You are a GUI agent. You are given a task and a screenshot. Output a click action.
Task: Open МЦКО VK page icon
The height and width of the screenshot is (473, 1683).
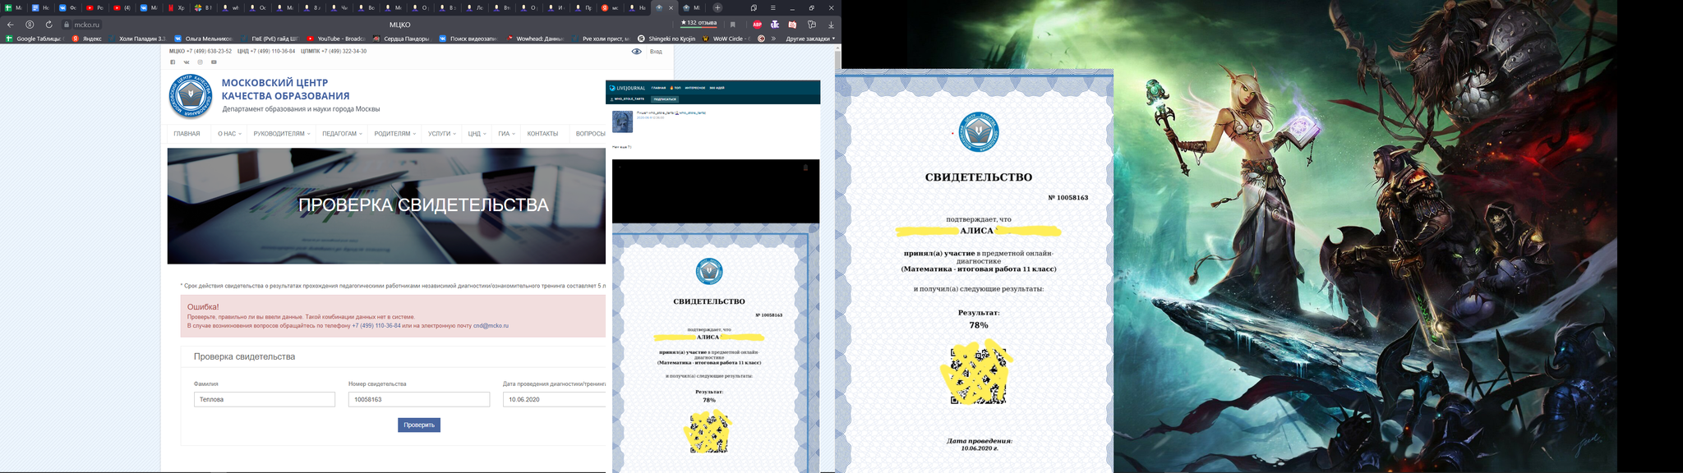[187, 62]
